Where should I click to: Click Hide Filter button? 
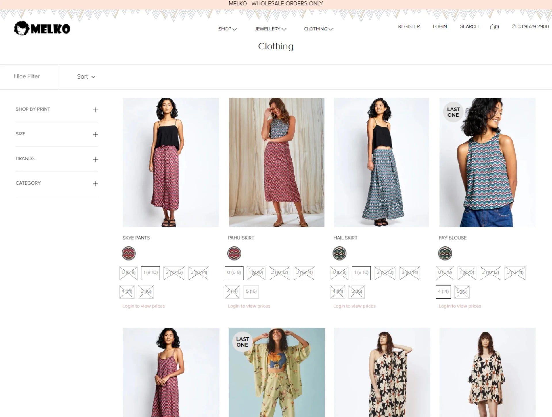pyautogui.click(x=27, y=76)
